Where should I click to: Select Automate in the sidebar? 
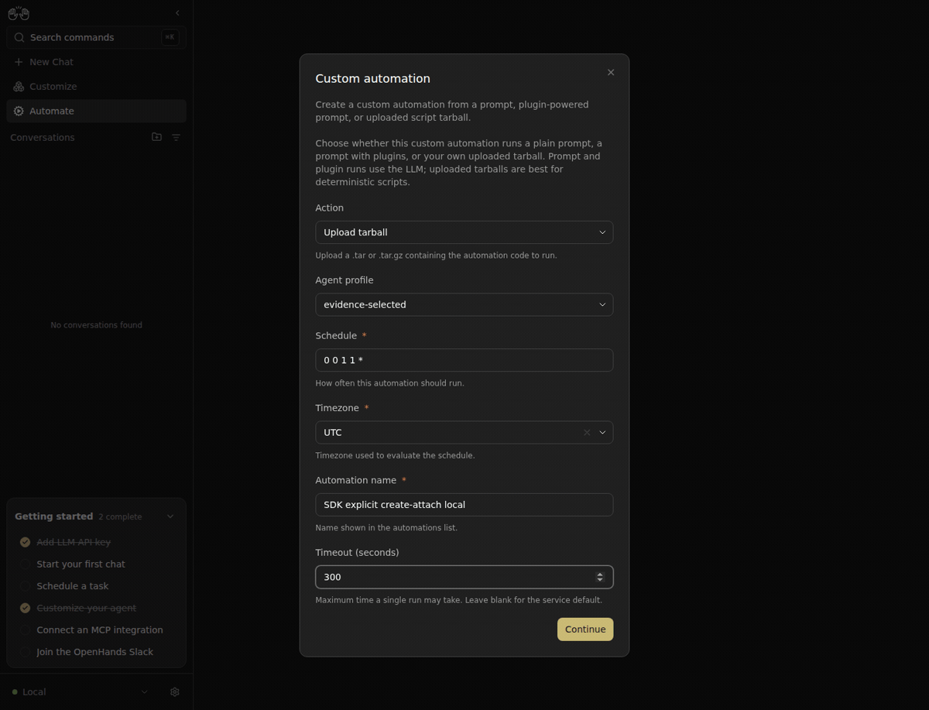(97, 111)
